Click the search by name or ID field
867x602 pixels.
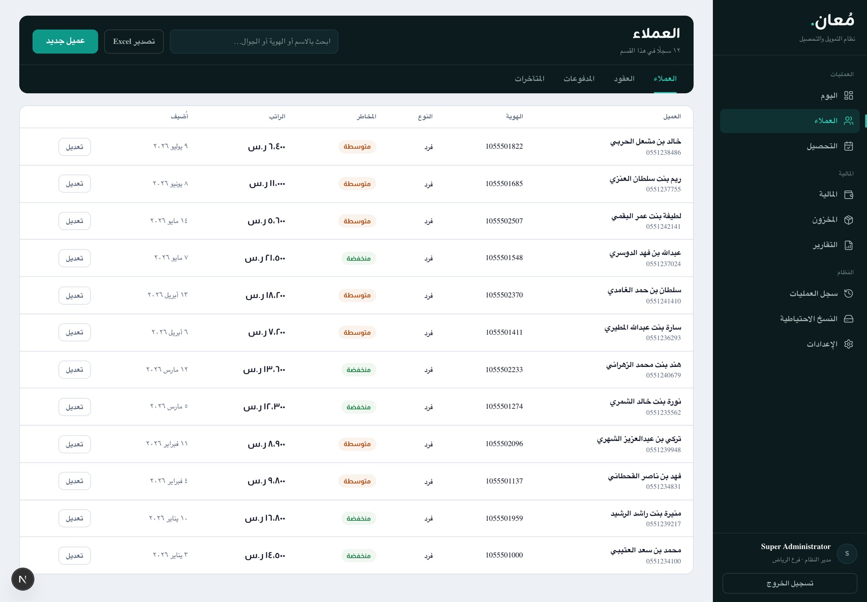click(254, 41)
